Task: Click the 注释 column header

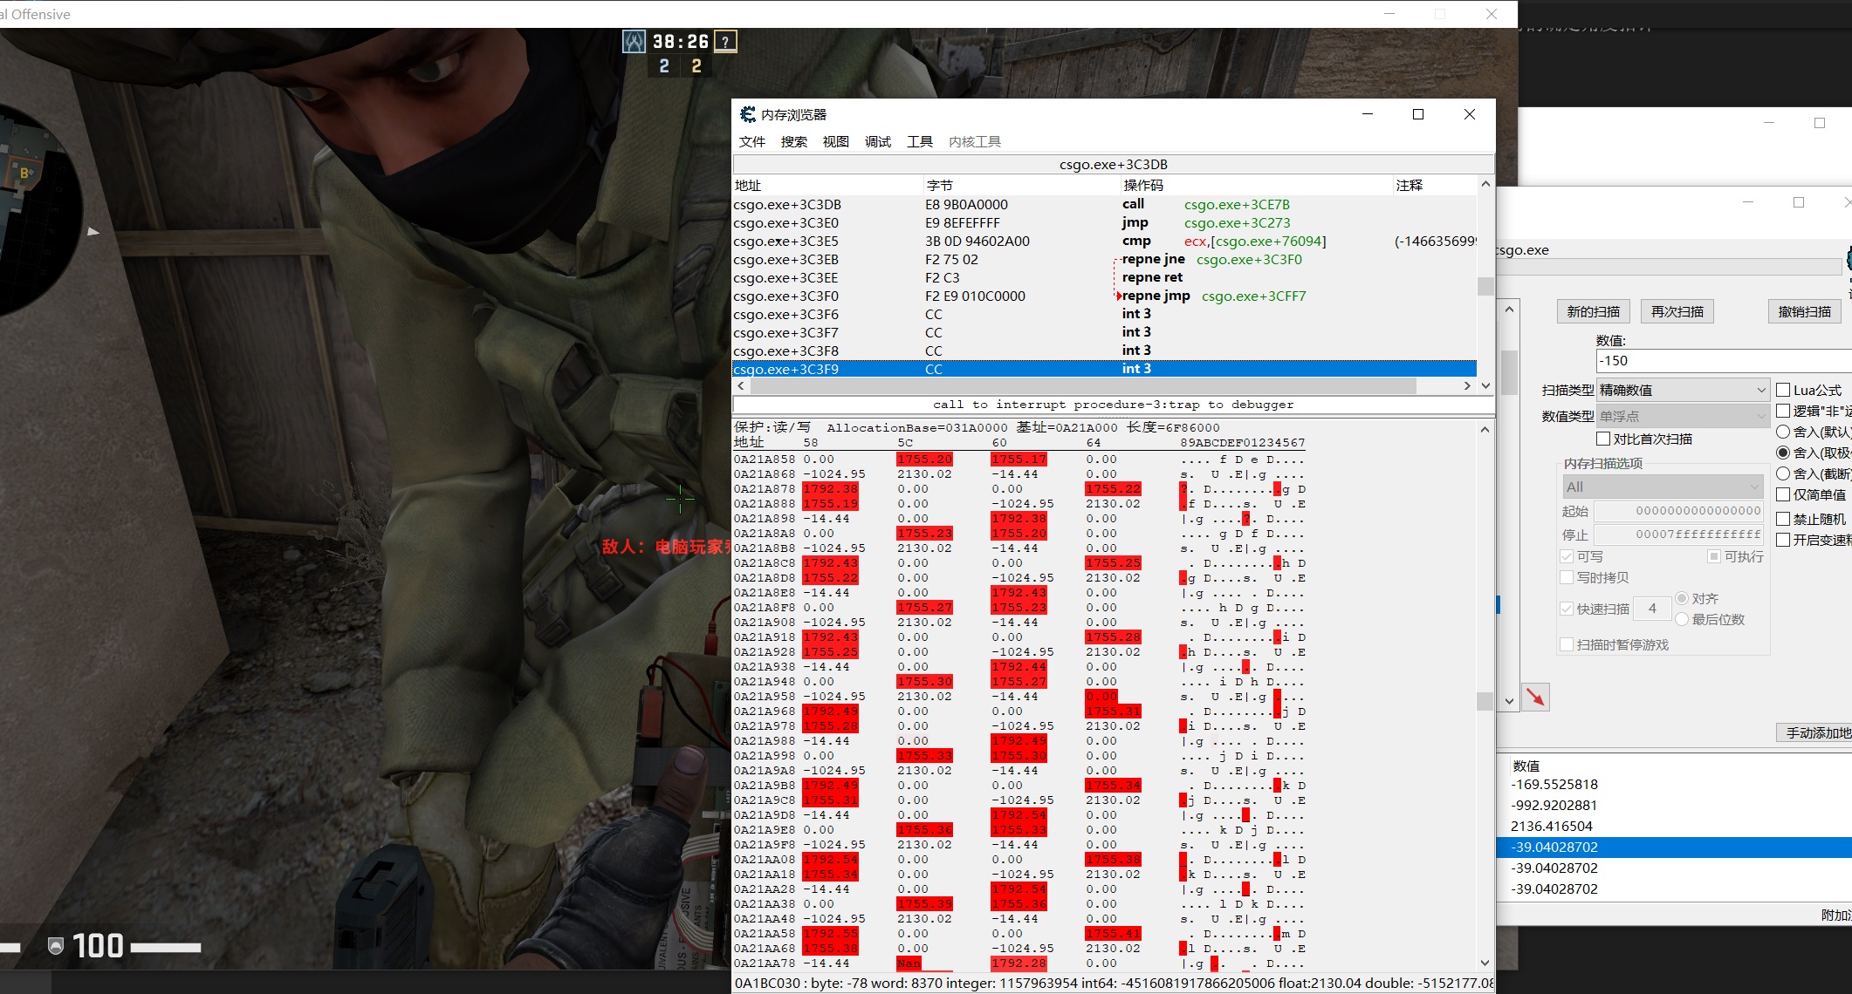Action: point(1435,185)
